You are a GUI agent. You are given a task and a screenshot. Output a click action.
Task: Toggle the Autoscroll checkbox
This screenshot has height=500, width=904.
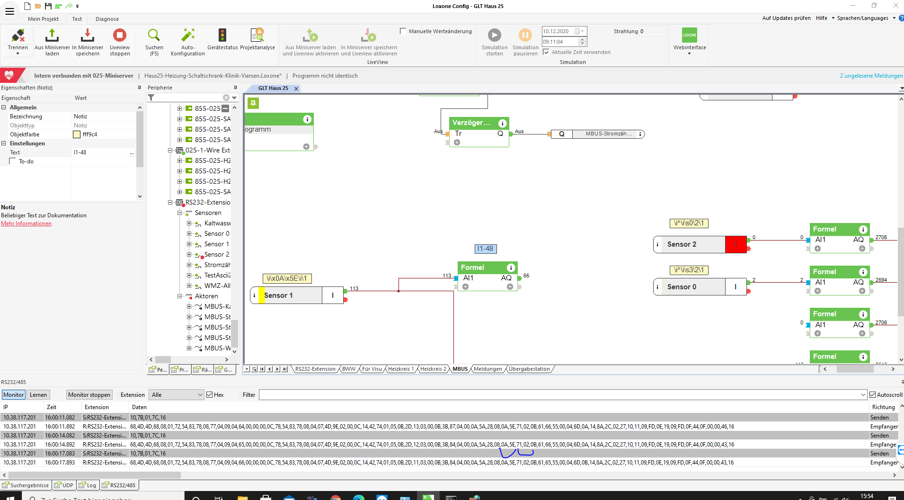click(x=873, y=395)
